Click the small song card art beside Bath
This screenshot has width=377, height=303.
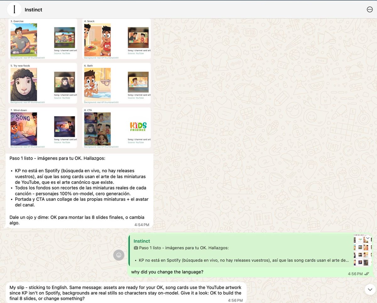click(138, 82)
